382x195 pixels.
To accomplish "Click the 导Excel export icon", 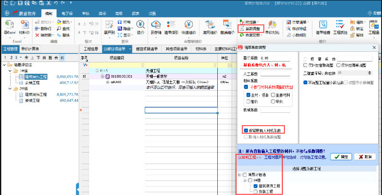I will coord(9,27).
